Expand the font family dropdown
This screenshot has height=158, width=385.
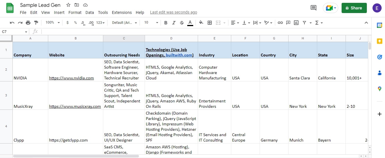pyautogui.click(x=125, y=23)
